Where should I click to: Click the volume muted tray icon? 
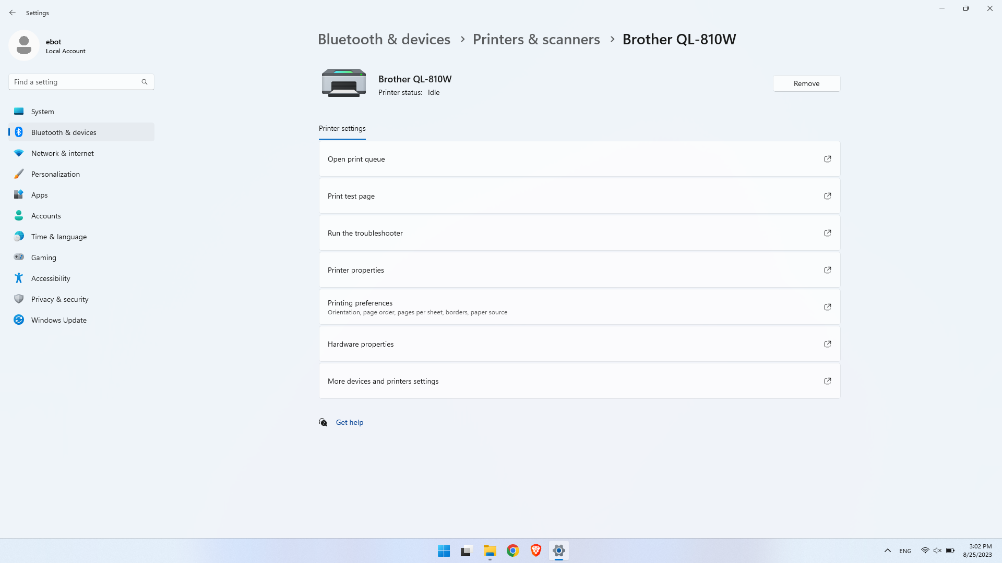click(937, 550)
